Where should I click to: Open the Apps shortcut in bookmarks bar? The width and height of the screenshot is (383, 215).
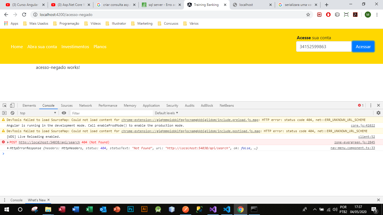(11, 24)
